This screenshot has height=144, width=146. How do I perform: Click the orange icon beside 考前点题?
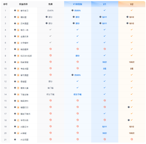click(x=18, y=69)
